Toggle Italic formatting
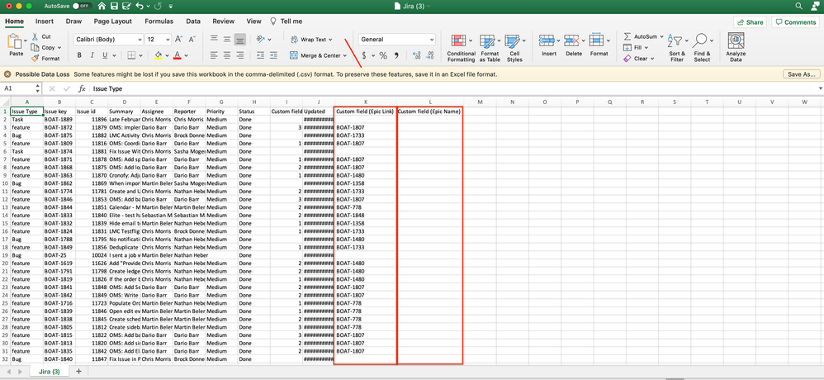824x380 pixels. click(92, 55)
